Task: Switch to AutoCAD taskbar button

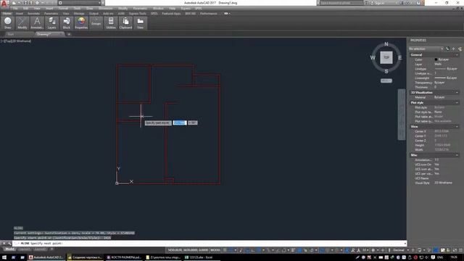Action: pos(46,257)
